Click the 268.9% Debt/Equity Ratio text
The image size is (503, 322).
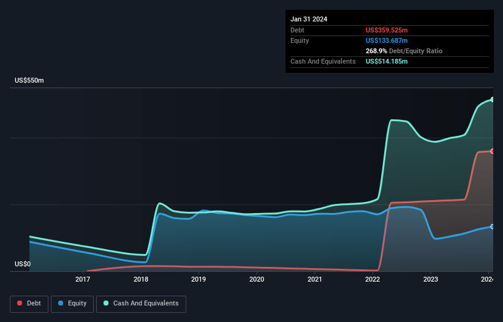click(404, 51)
